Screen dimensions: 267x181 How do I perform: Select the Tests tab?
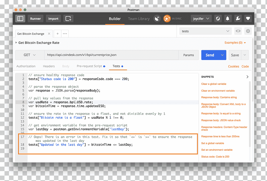click(118, 66)
